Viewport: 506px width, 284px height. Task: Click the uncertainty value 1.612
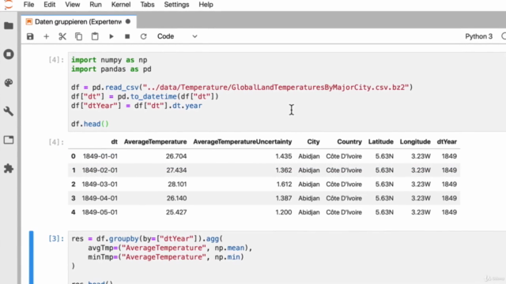pos(284,184)
